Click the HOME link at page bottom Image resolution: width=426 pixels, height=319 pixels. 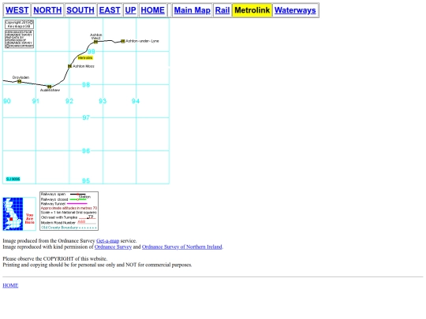10,285
